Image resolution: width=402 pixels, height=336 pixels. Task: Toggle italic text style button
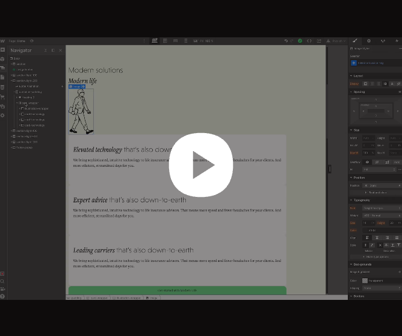click(371, 245)
